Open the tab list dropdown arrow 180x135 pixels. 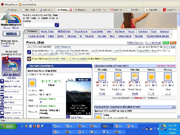pos(178,10)
